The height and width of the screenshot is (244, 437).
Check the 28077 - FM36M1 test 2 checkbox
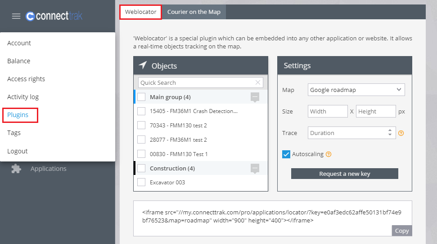click(x=141, y=139)
